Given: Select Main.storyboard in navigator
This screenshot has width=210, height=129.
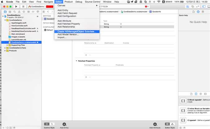Looking at the screenshot, I should [18, 34].
